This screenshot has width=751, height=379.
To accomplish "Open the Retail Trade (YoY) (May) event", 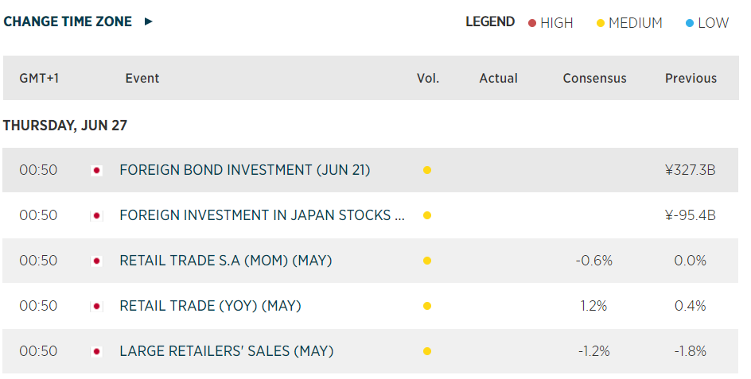I will (210, 306).
